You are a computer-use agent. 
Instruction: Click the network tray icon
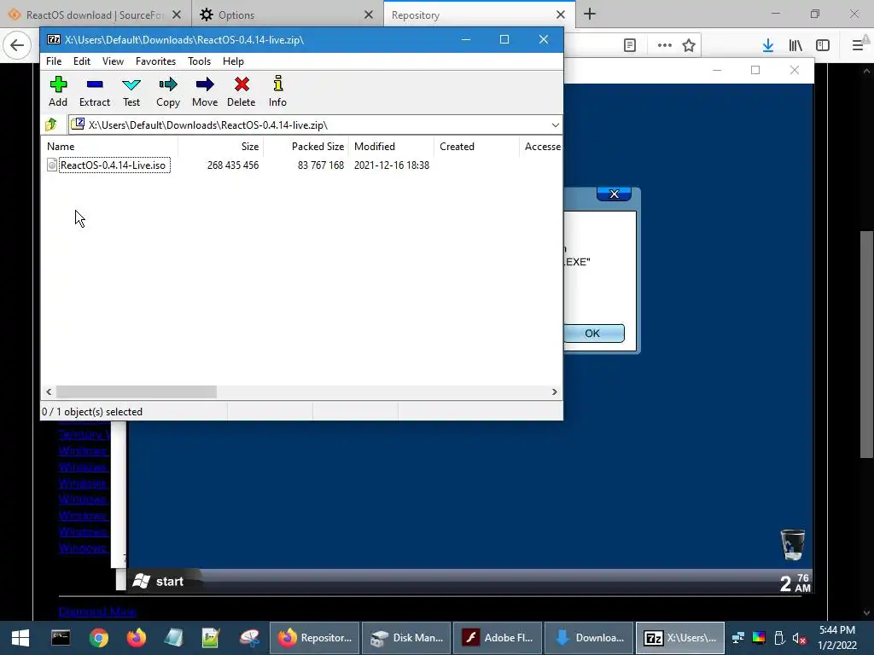tap(738, 638)
